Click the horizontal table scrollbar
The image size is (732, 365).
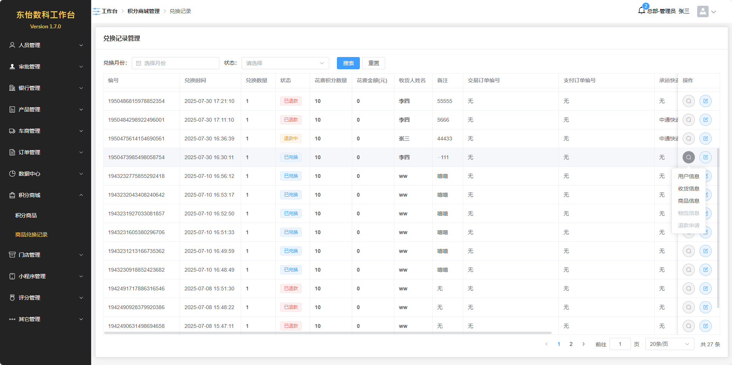[x=327, y=333]
